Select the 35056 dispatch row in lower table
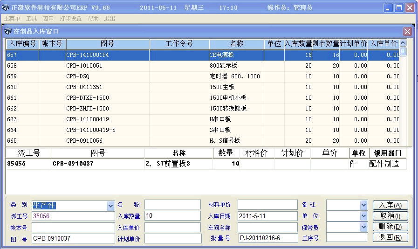Viewport: 418px width, 249px height. pos(140,164)
